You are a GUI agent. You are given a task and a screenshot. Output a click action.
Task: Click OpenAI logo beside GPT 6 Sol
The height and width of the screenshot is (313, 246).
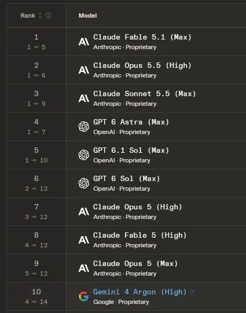pyautogui.click(x=84, y=183)
